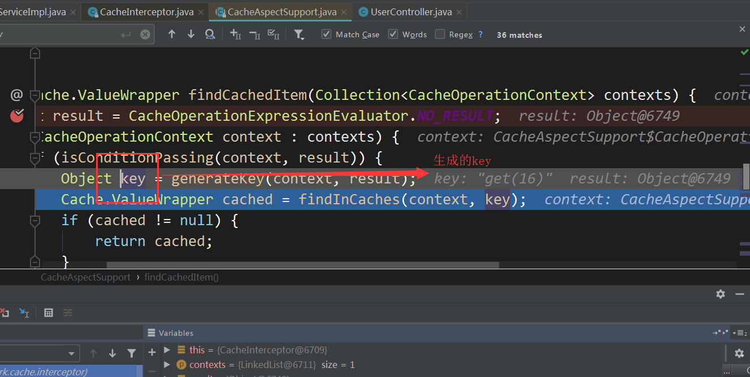The image size is (750, 377).
Task: Collapse the isConditionPassing block fold marker
Action: pyautogui.click(x=35, y=157)
